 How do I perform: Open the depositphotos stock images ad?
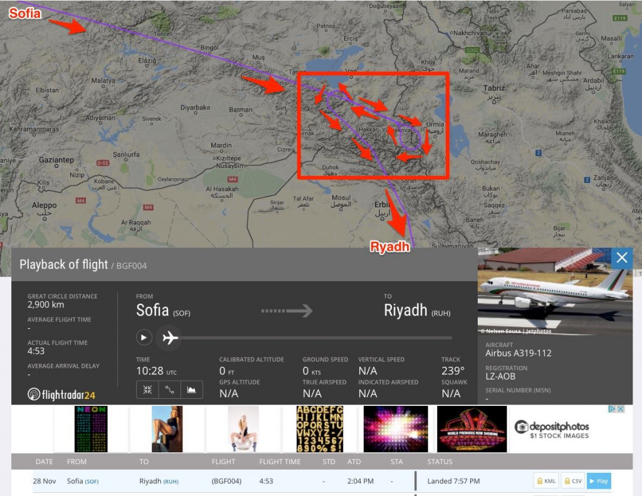pos(552,430)
